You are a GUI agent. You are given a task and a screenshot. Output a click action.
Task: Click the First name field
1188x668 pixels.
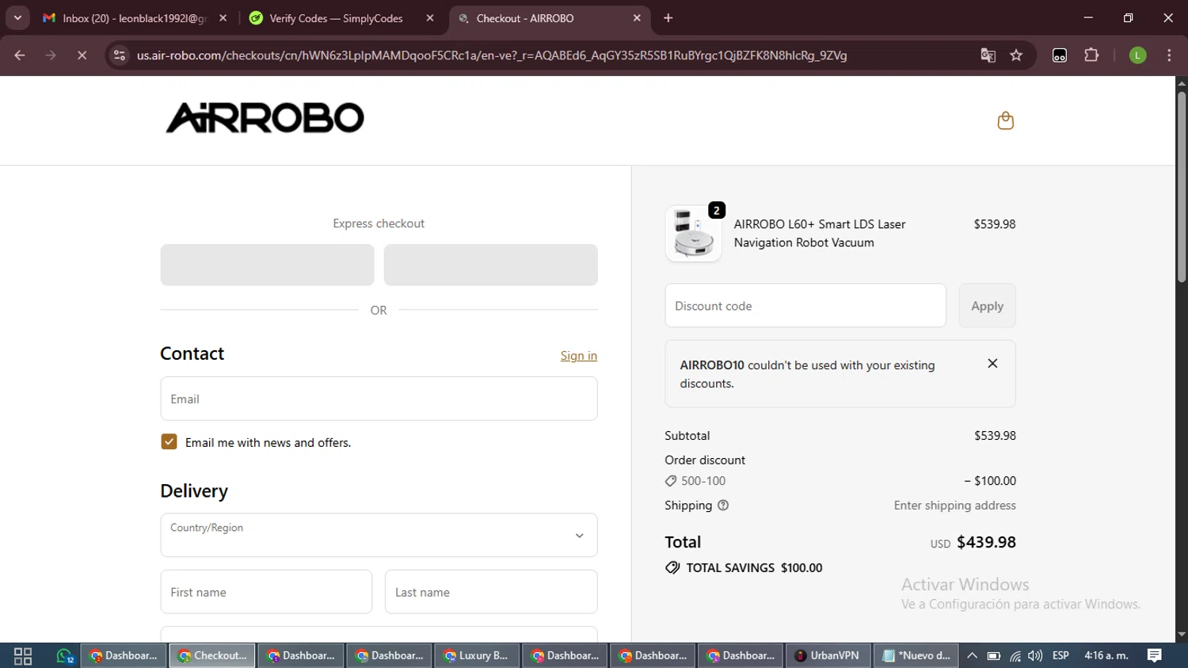point(266,592)
